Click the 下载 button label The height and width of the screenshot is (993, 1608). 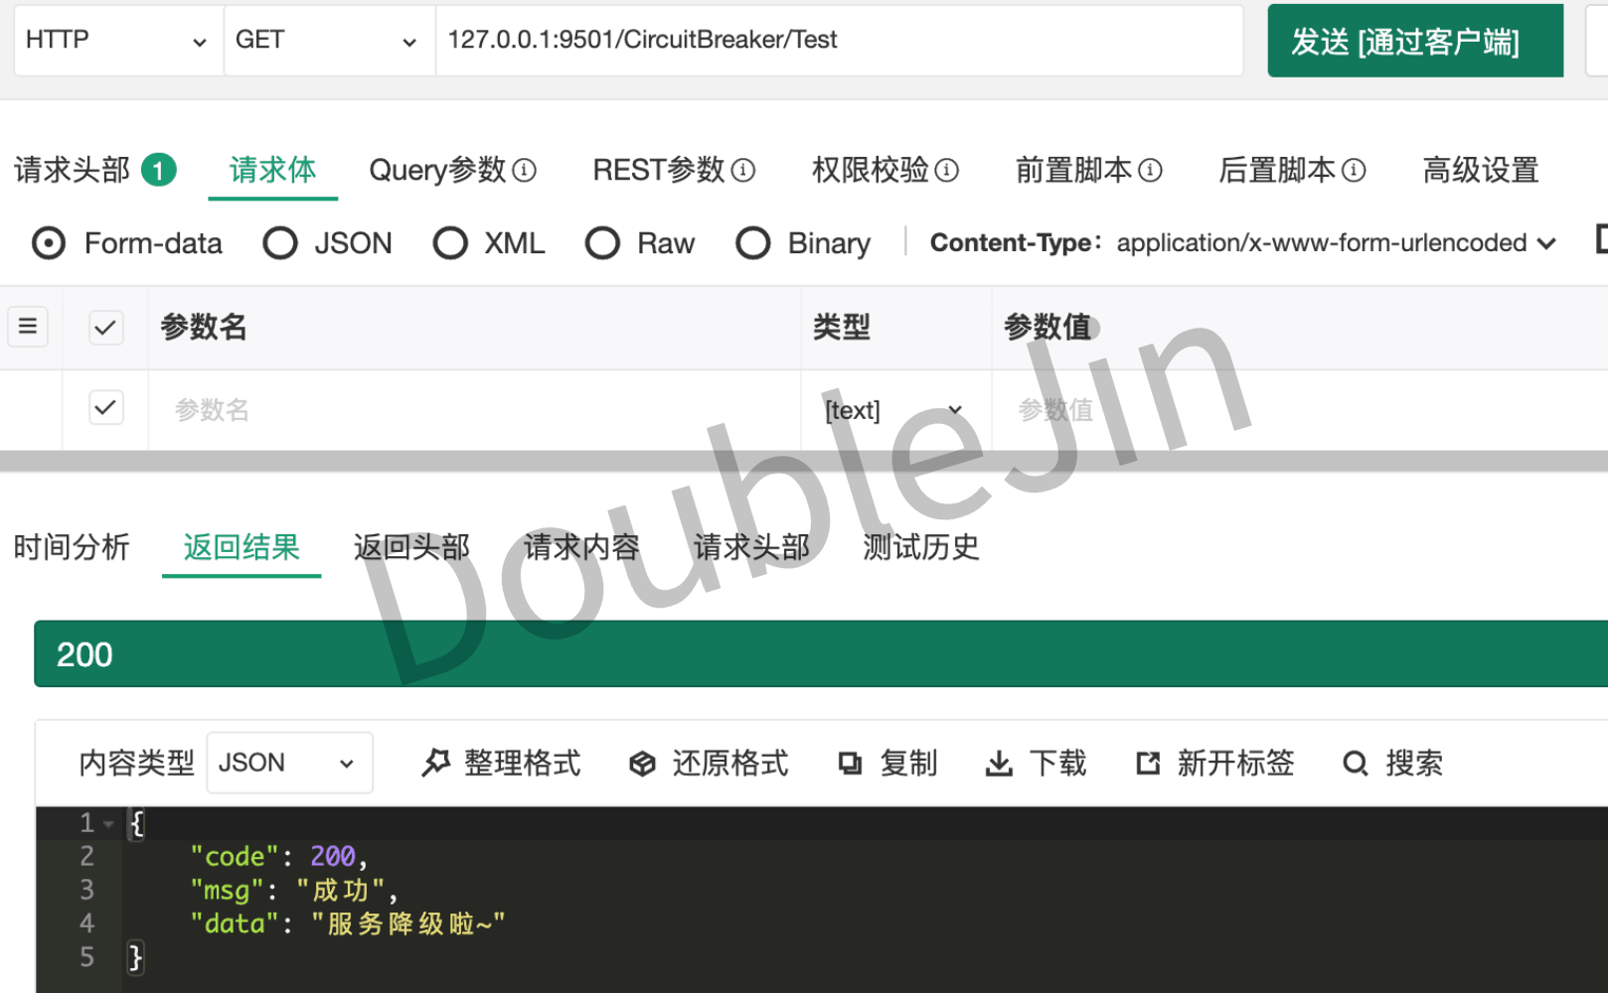(1057, 763)
